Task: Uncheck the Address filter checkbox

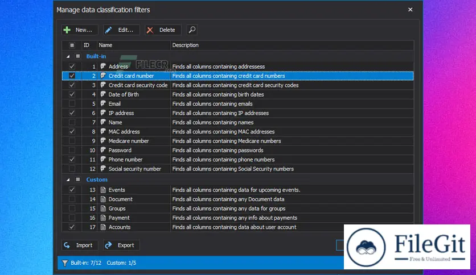Action: [72, 66]
